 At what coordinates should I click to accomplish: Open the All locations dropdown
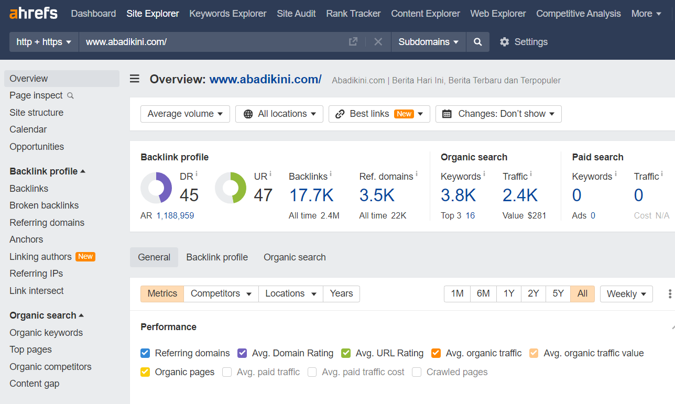[x=279, y=114]
